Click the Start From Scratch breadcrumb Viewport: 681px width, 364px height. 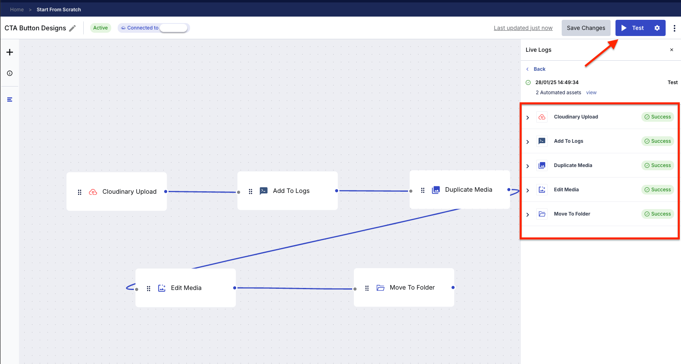pyautogui.click(x=59, y=10)
